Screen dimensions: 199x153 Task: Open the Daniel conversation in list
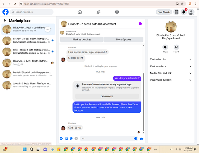[28, 74]
